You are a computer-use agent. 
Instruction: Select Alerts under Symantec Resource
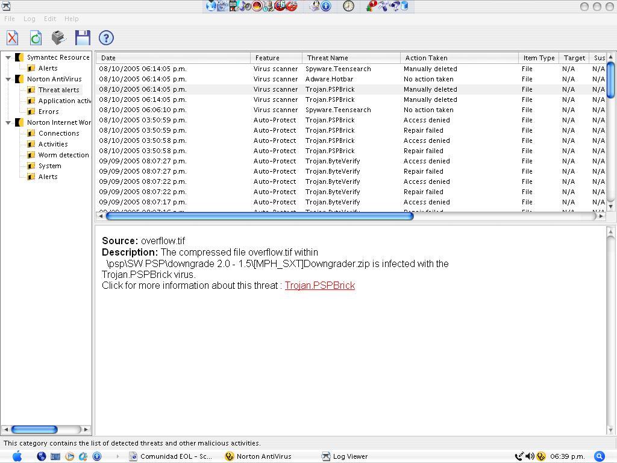[x=48, y=68]
